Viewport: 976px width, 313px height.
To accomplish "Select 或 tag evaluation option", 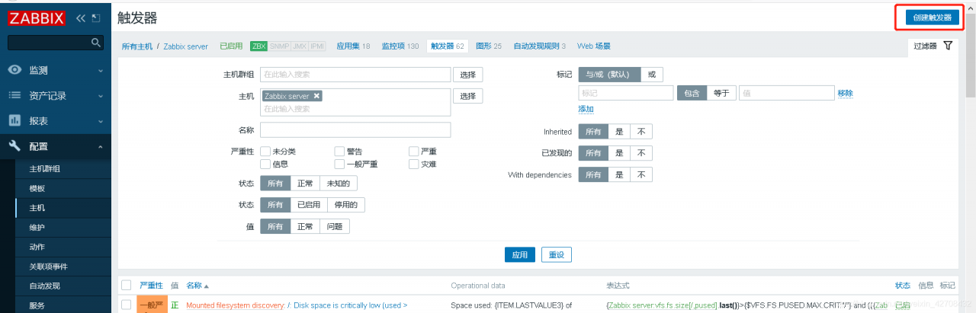I will pyautogui.click(x=651, y=75).
